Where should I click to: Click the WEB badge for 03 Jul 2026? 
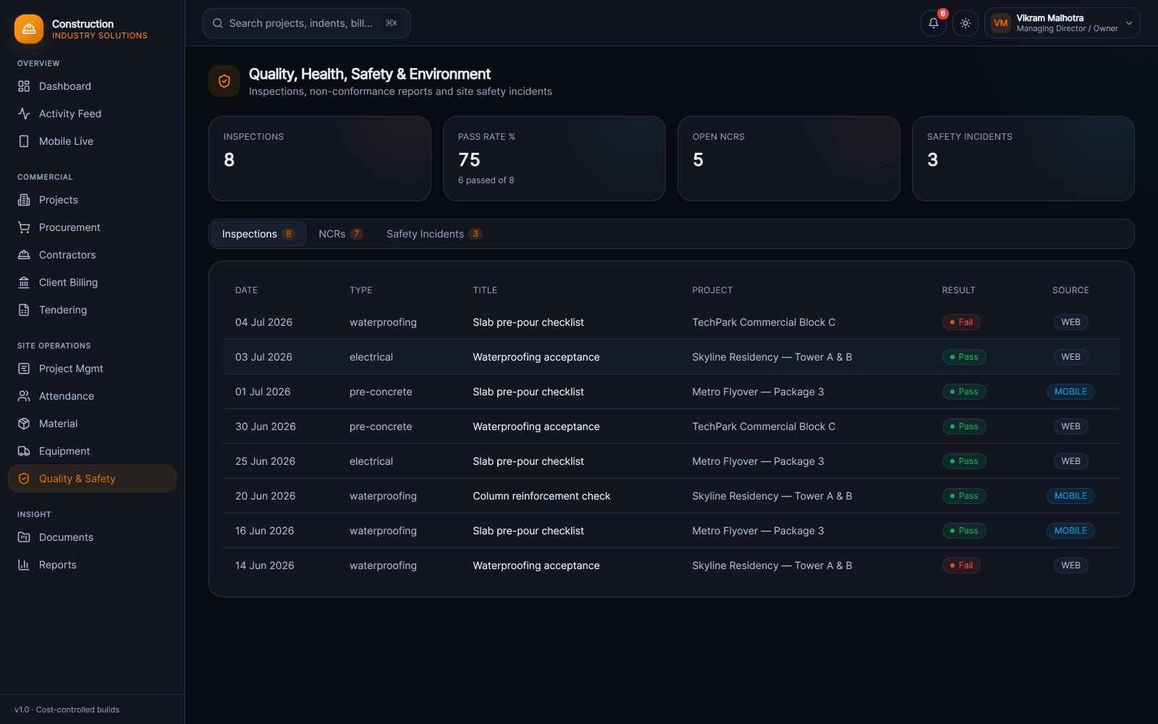[1071, 357]
